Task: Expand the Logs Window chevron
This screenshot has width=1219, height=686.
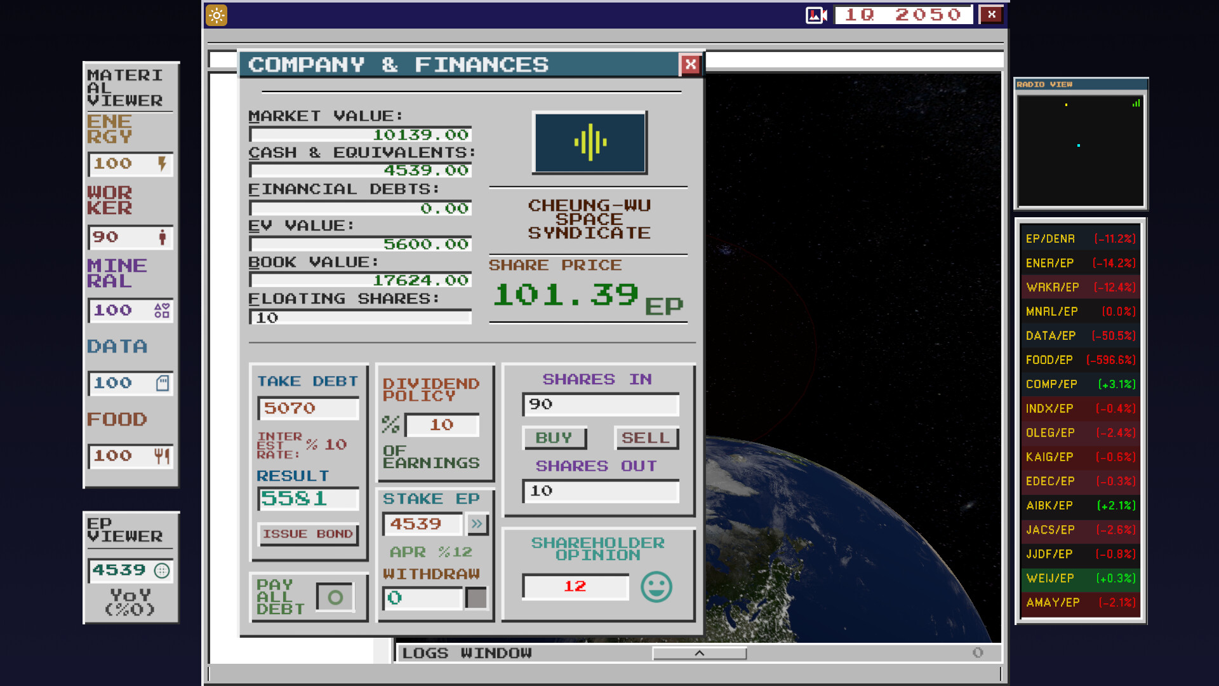Action: coord(699,653)
